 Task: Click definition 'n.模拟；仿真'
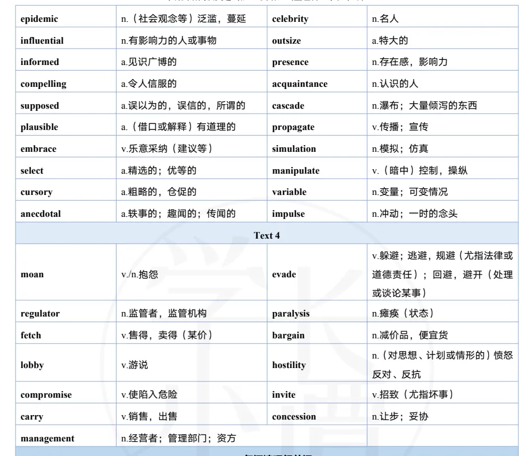(x=400, y=148)
